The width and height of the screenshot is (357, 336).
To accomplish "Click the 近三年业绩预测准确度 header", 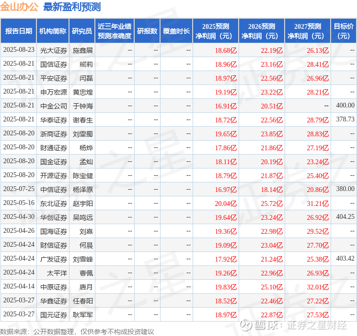I will pyautogui.click(x=115, y=31).
